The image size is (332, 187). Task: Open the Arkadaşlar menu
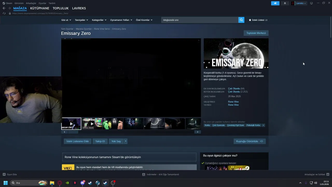(x=31, y=3)
